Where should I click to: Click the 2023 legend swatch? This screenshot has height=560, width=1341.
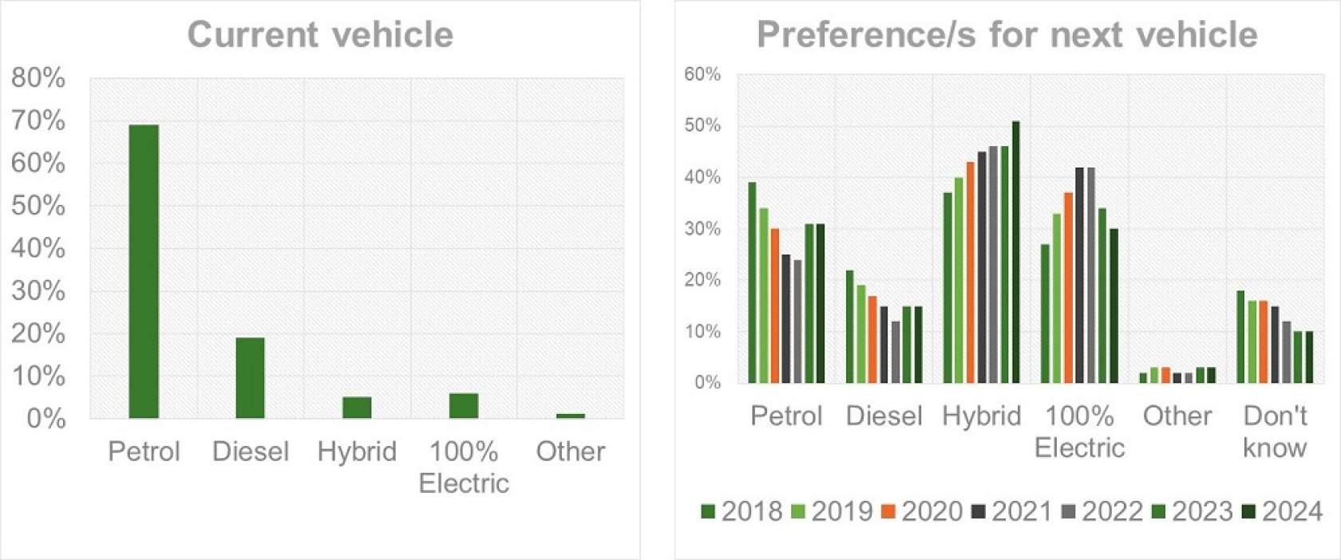1159,511
